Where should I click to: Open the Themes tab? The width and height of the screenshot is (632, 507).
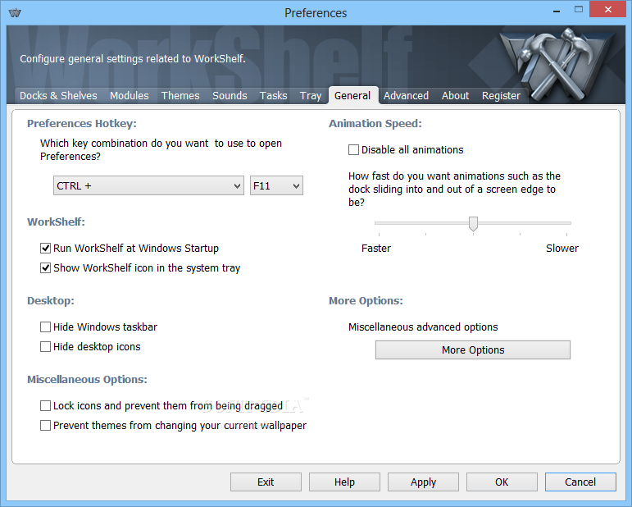coord(180,96)
